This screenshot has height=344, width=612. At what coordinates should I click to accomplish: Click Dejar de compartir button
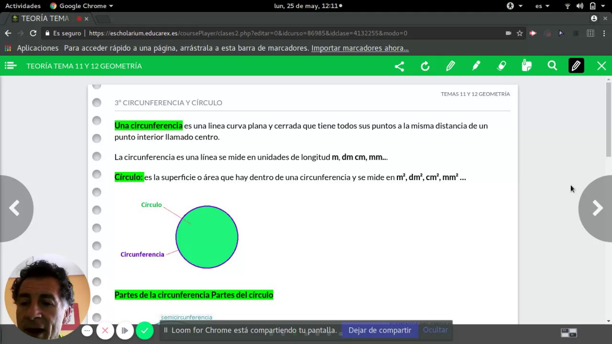(x=380, y=330)
